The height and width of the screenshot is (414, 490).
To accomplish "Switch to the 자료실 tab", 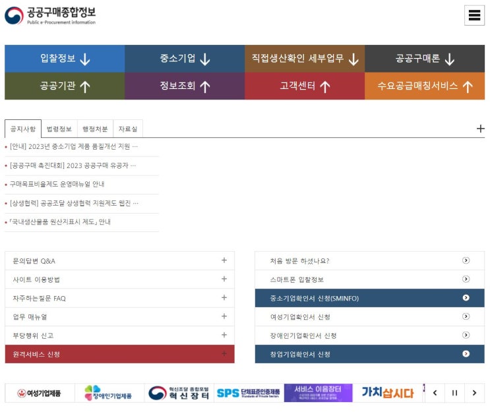I will click(128, 129).
